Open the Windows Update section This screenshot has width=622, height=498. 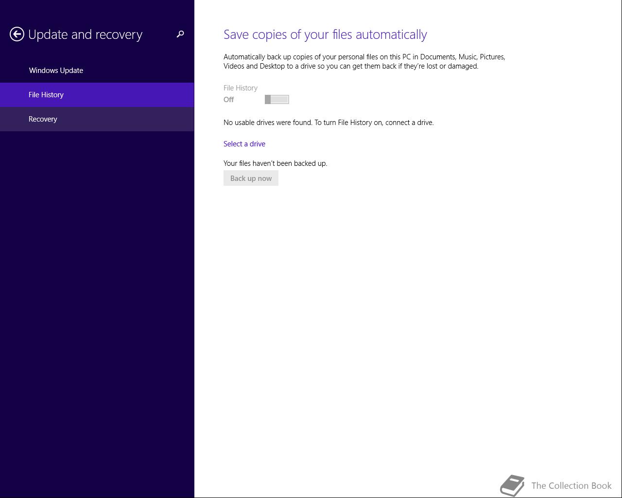coord(97,71)
